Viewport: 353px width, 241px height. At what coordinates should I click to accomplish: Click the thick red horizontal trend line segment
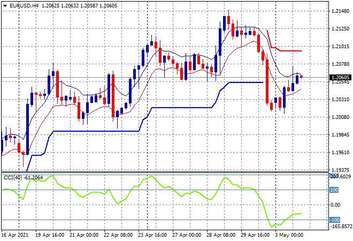290,51
